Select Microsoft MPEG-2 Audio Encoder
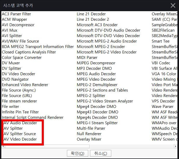Viewport: 179px width, 159px height. [x=107, y=41]
